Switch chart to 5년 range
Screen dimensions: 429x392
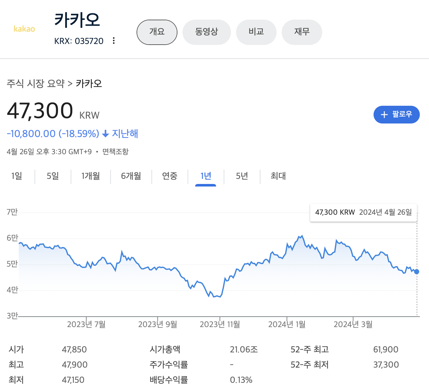click(242, 176)
